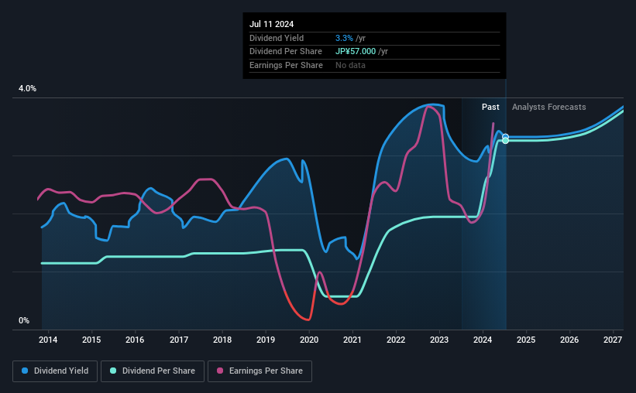Image resolution: width=636 pixels, height=393 pixels.
Task: Toggle the Dividend Yield legend button
Action: pos(55,371)
